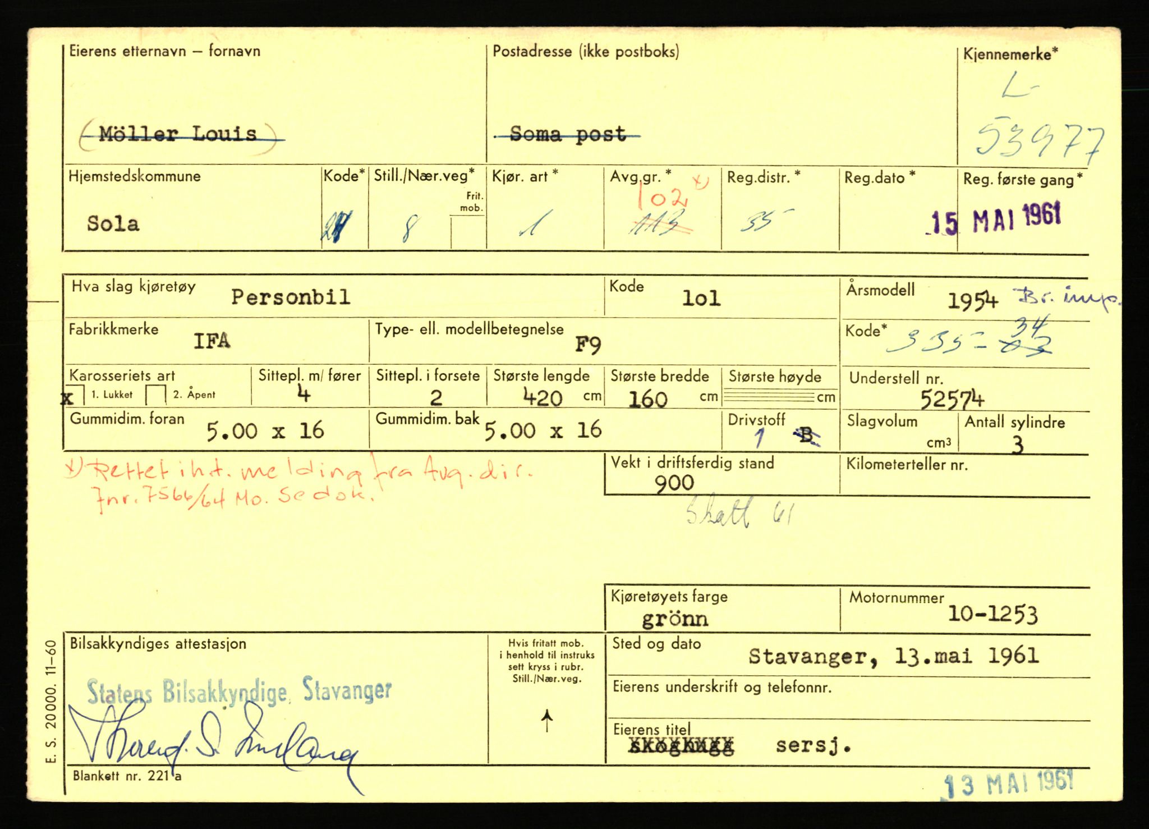Click the Kode value 'lol'
1149x829 pixels.
(x=701, y=299)
